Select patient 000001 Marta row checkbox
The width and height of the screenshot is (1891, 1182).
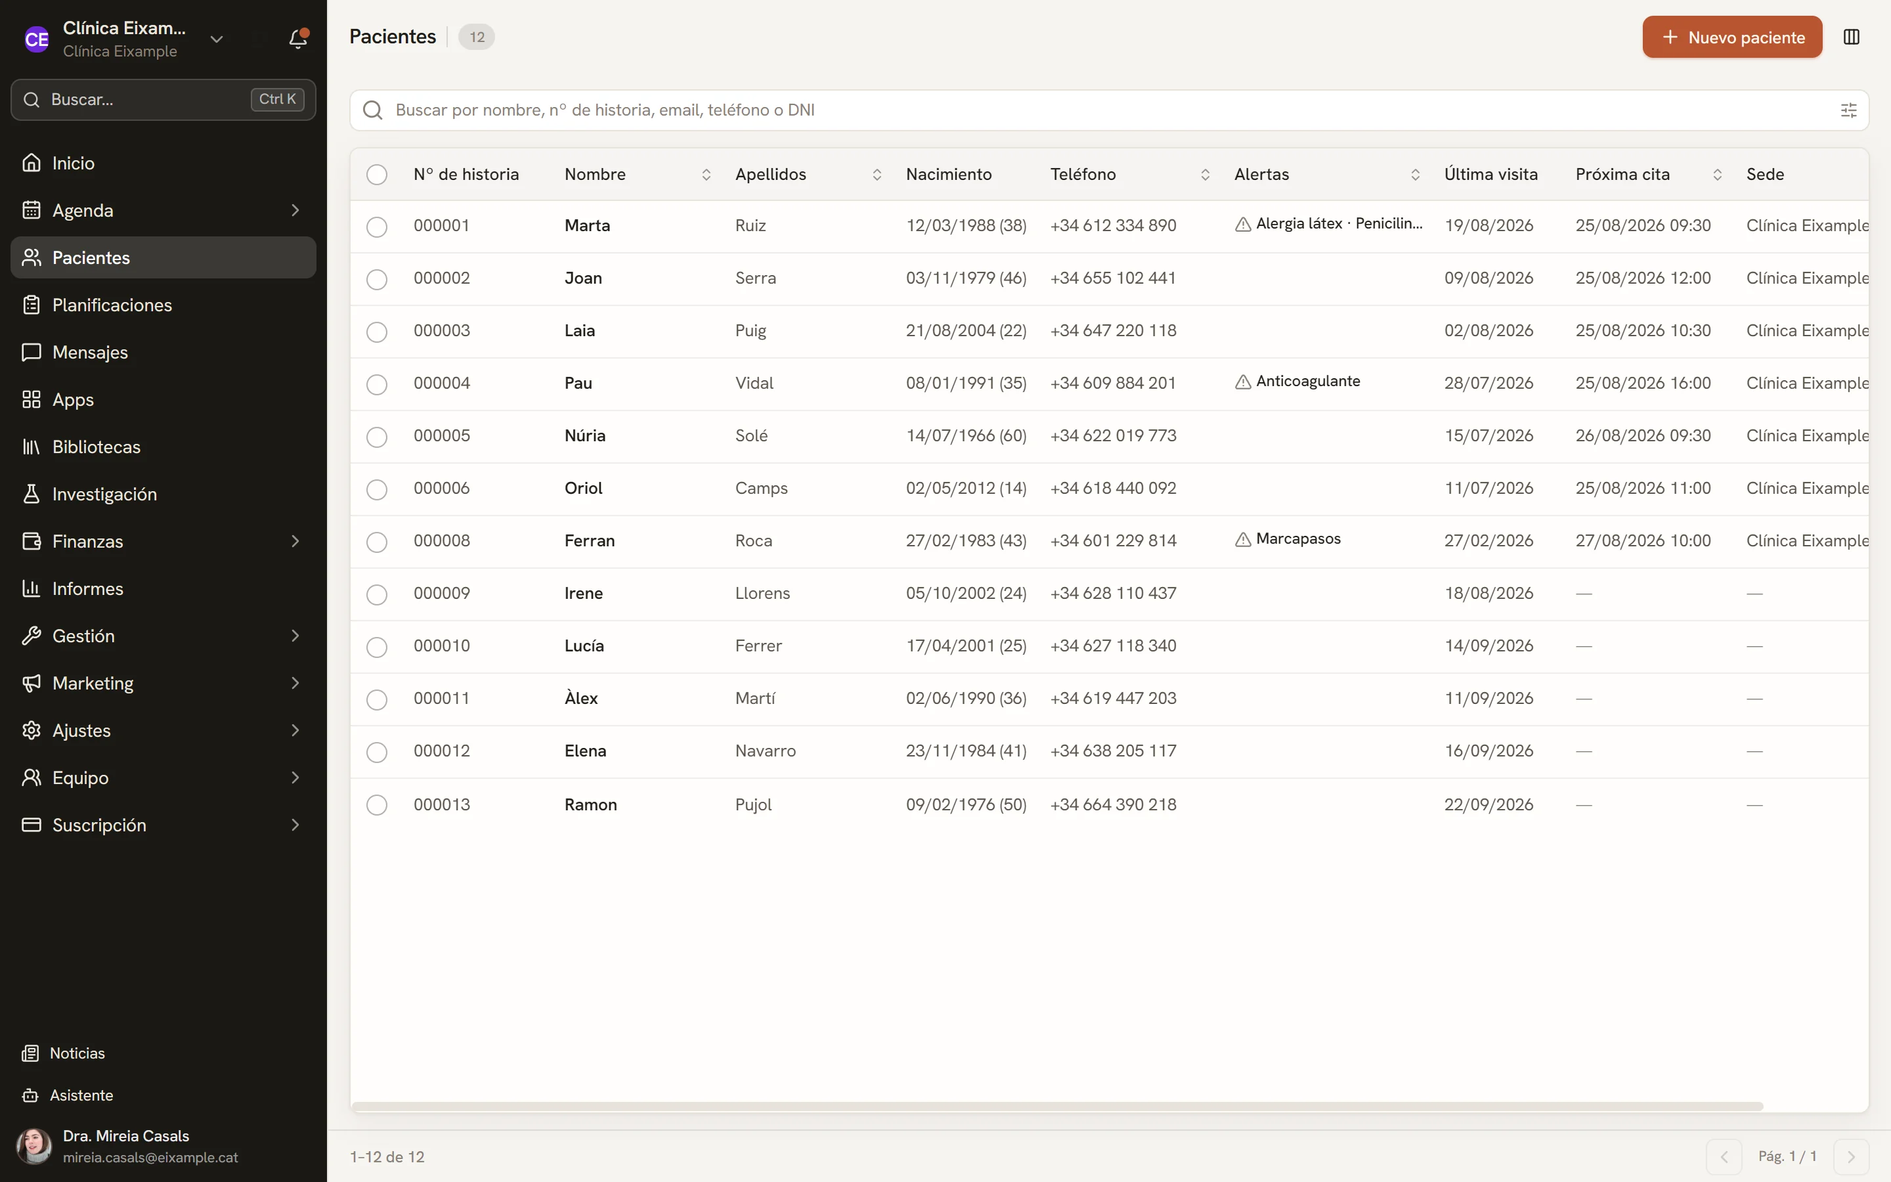[377, 227]
